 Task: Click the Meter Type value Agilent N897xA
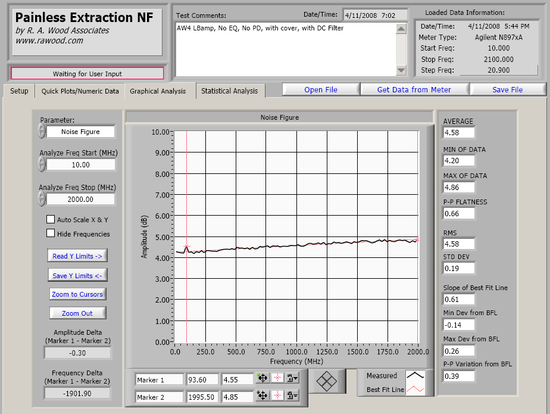[x=499, y=37]
